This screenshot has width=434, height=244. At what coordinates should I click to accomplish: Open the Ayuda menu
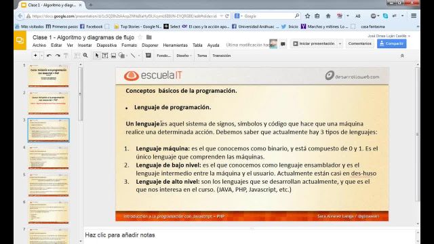pos(213,45)
